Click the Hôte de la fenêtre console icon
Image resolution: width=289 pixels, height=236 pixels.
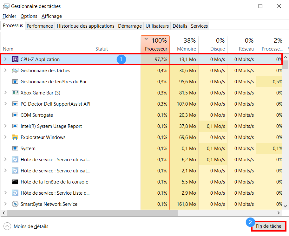coord(15,182)
